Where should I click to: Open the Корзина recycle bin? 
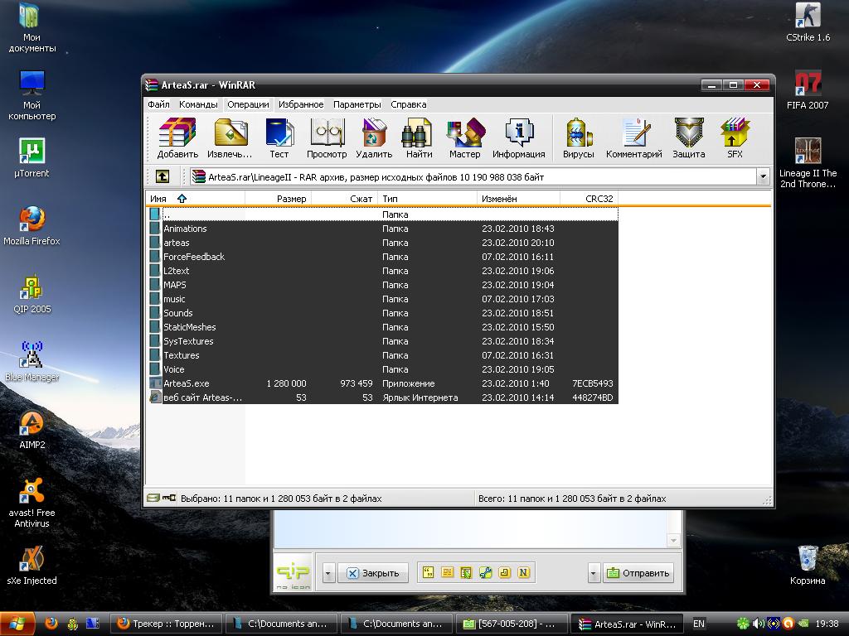pyautogui.click(x=808, y=566)
